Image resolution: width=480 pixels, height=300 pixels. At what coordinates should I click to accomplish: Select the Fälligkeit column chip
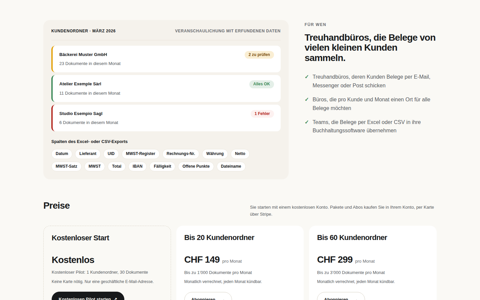[162, 166]
